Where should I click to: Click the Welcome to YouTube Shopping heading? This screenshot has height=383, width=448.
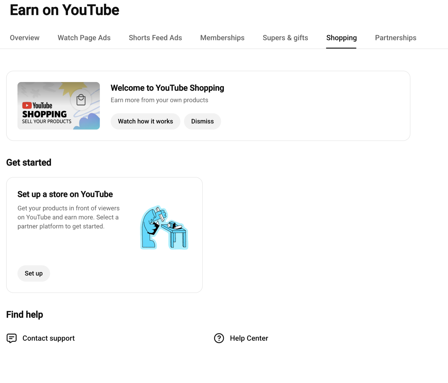click(167, 88)
